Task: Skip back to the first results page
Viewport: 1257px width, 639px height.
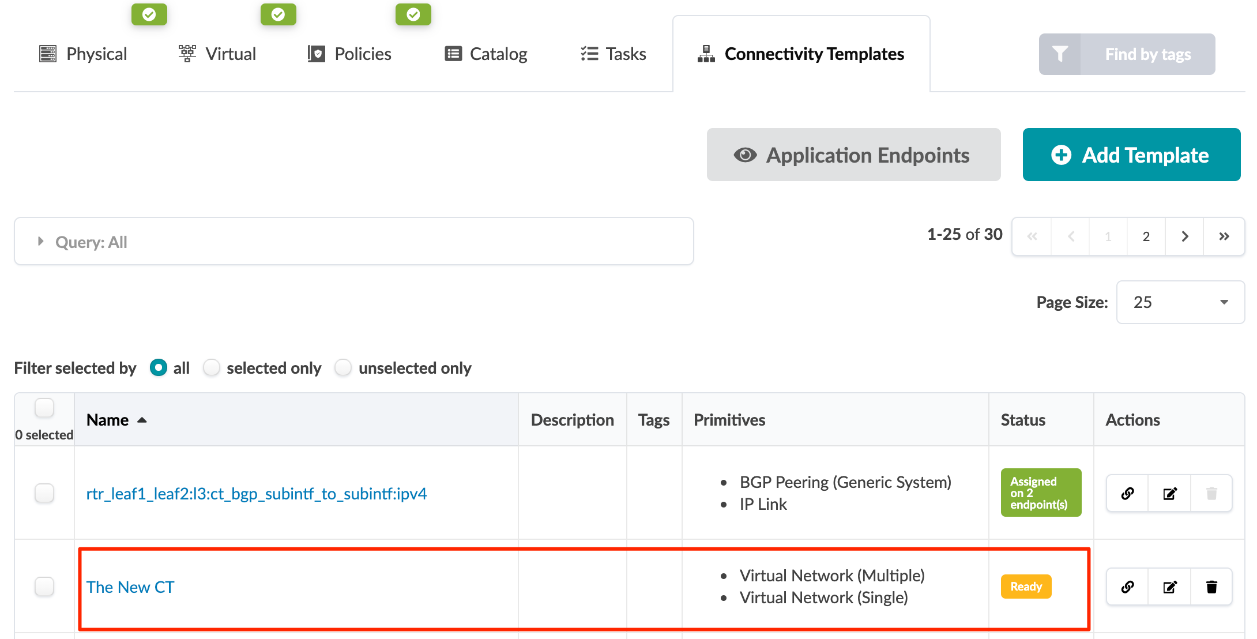Action: 1032,236
